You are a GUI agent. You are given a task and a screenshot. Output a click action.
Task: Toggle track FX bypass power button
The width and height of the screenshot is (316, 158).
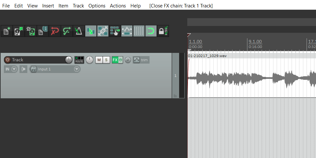tap(121, 60)
